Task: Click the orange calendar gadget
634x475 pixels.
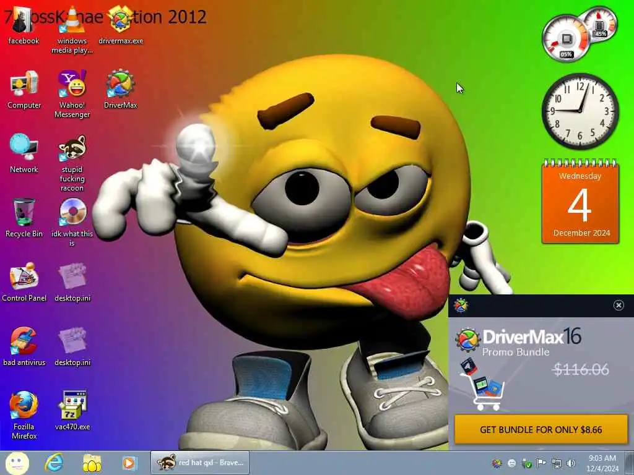Action: click(x=580, y=202)
